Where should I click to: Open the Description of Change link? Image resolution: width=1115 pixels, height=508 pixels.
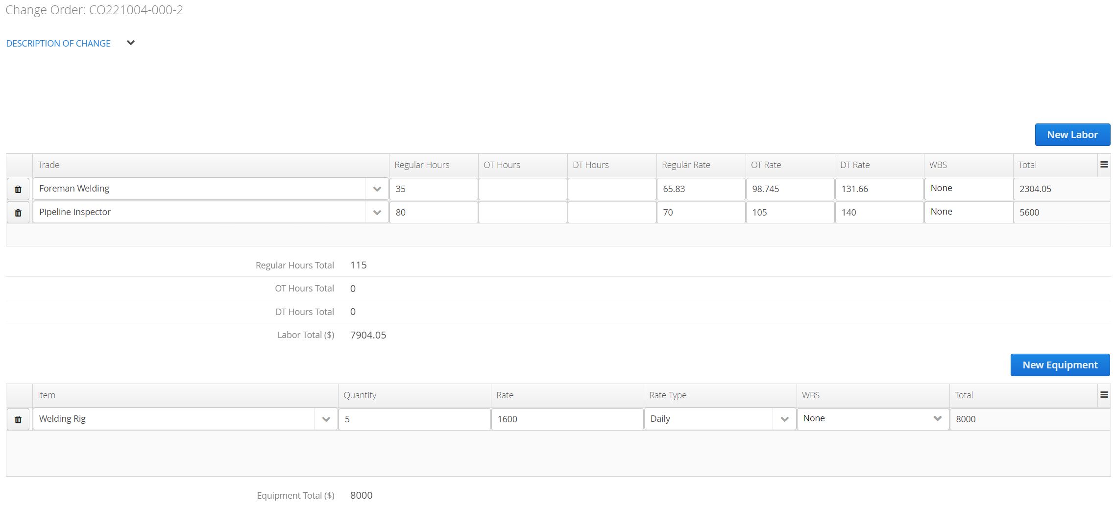[x=58, y=43]
